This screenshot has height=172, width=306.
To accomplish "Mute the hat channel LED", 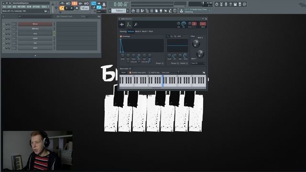I will pyautogui.click(x=4, y=43).
